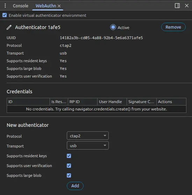Click Yes value beside Supports user verification
This screenshot has width=192, height=195.
[63, 77]
